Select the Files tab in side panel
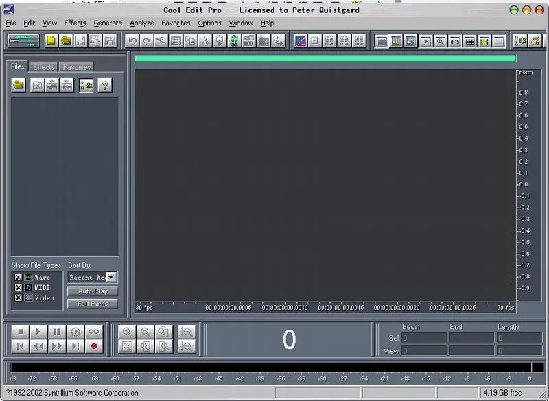The image size is (549, 401). click(18, 66)
